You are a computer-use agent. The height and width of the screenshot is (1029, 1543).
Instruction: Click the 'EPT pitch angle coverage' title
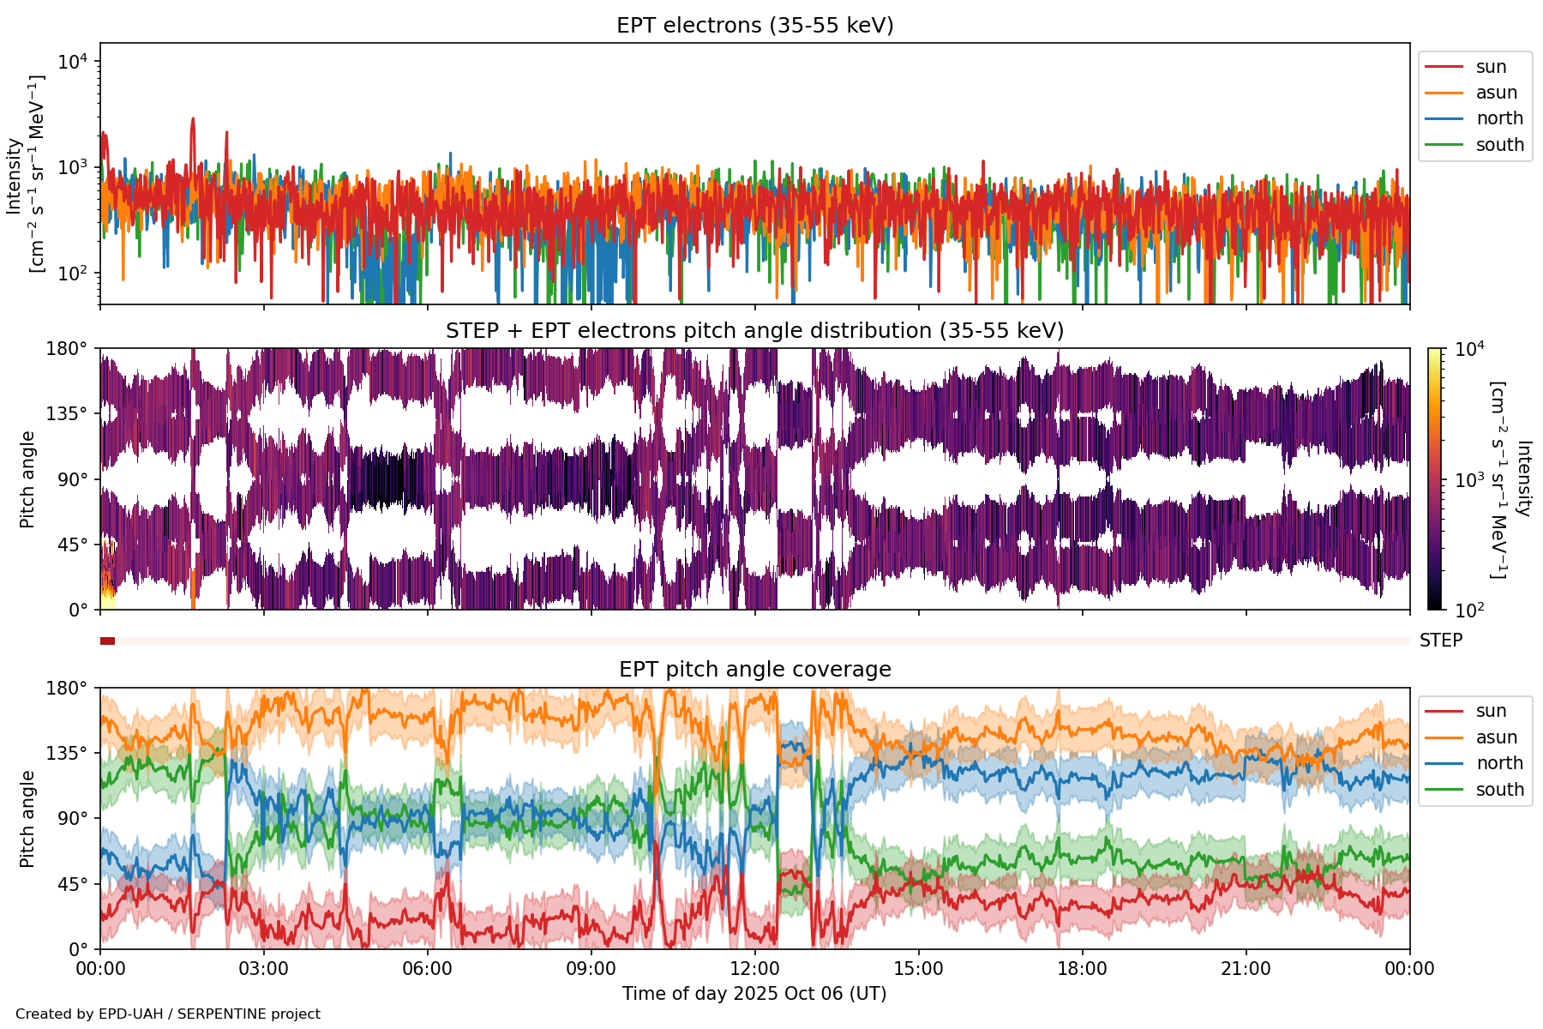point(754,670)
